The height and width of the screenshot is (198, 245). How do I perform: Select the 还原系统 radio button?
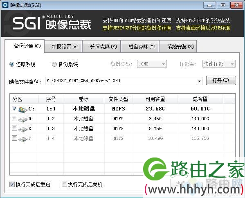pos(12,64)
